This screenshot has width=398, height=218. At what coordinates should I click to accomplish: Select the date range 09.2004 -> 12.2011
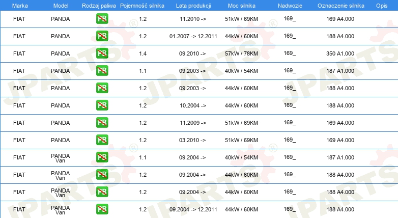click(x=193, y=209)
